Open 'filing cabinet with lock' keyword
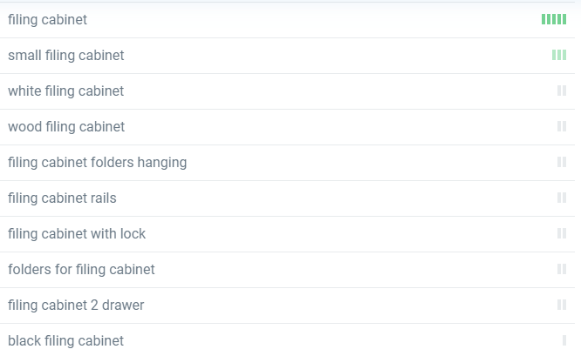581x356 pixels. coord(77,233)
